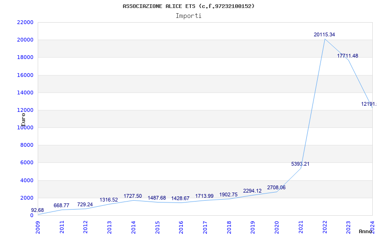Click y-axis value 14000
The height and width of the screenshot is (236, 377).
[25, 93]
